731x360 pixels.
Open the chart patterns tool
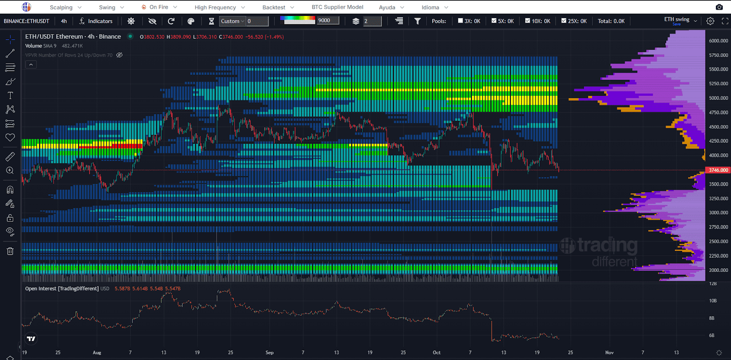[10, 110]
